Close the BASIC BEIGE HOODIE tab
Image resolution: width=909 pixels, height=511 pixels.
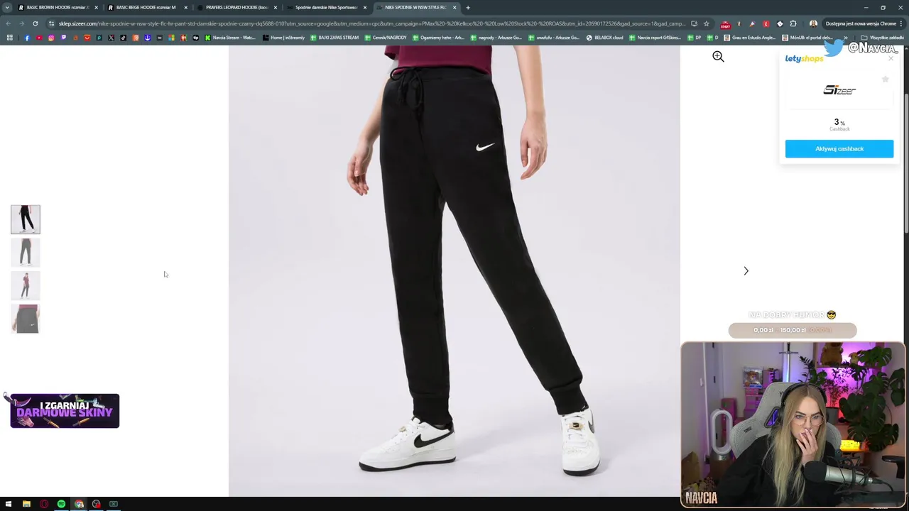pyautogui.click(x=186, y=7)
